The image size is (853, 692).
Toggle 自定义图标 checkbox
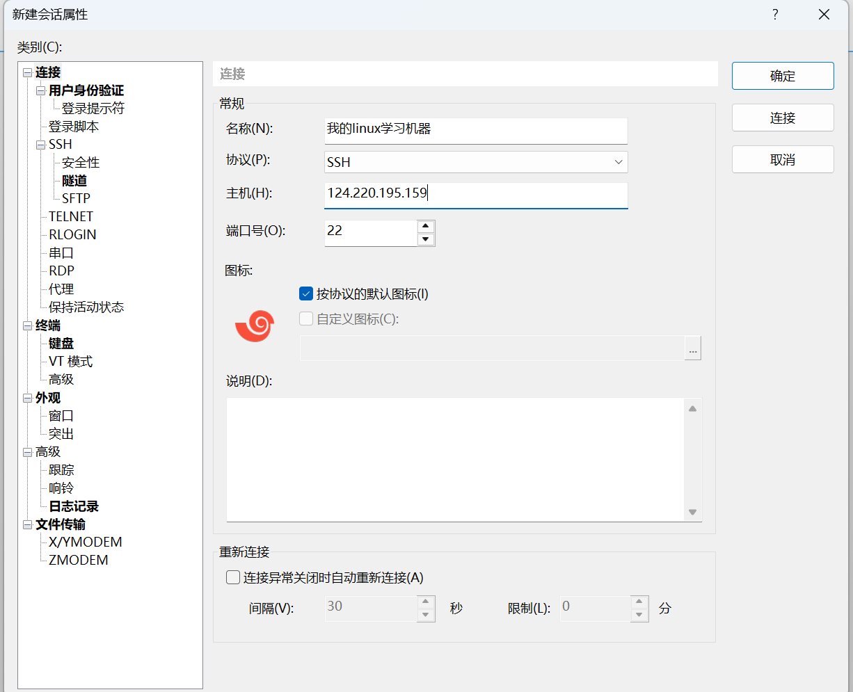pyautogui.click(x=305, y=319)
